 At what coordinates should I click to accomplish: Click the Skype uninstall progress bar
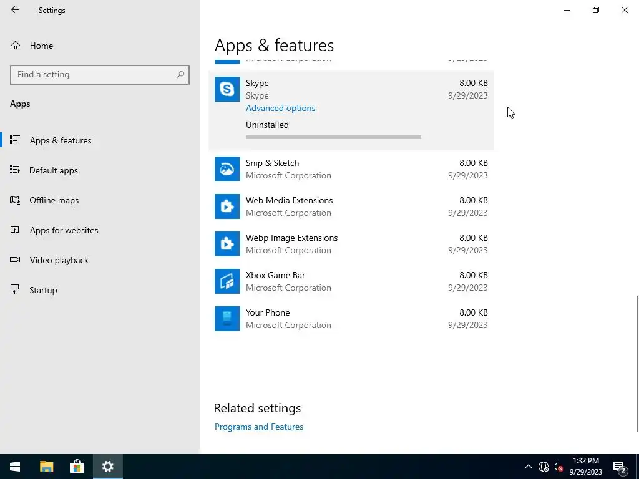pyautogui.click(x=333, y=137)
